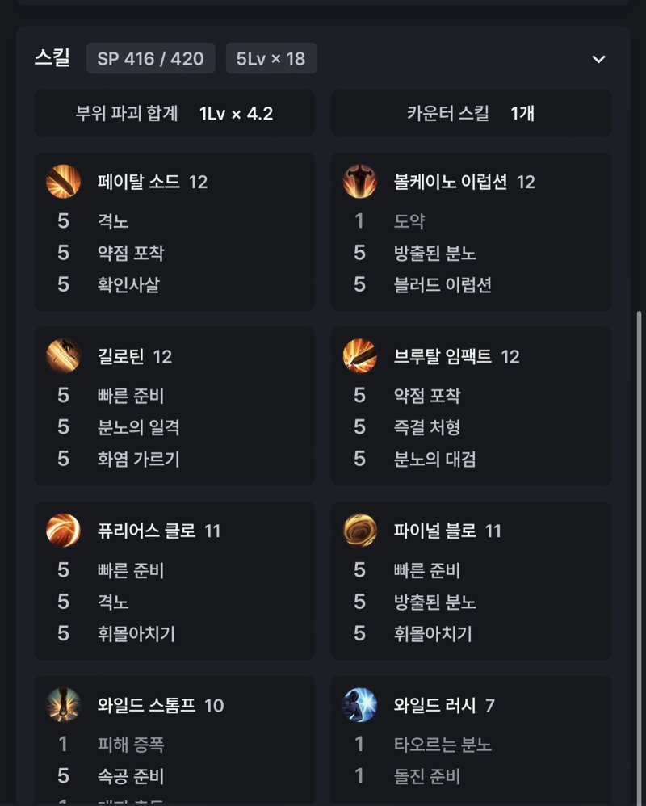Click the 와일드 러시 skill icon
The height and width of the screenshot is (806, 646).
coord(360,705)
